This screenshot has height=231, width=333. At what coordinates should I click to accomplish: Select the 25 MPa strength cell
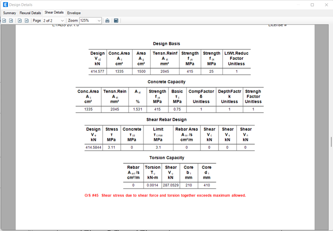[211, 71]
